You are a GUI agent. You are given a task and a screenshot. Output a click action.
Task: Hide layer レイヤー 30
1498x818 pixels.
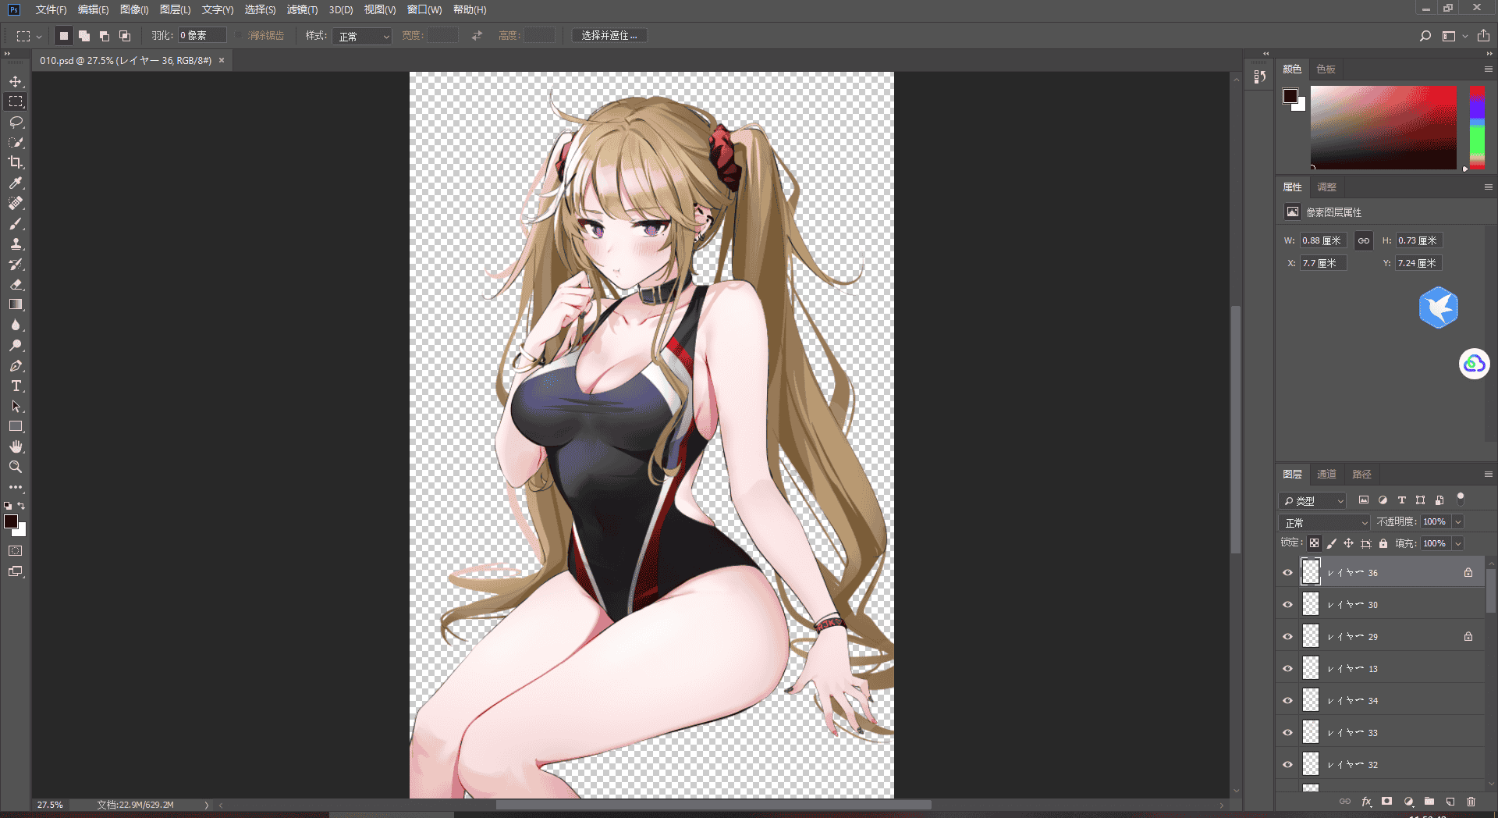click(1287, 605)
